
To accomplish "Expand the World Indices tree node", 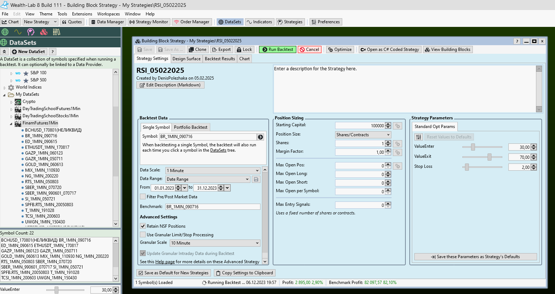I will [5, 87].
